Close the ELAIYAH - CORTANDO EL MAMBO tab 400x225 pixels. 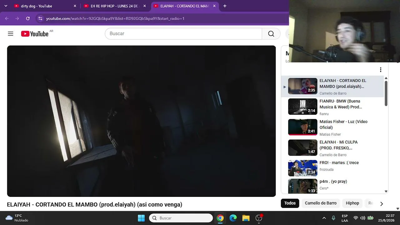coord(214,6)
